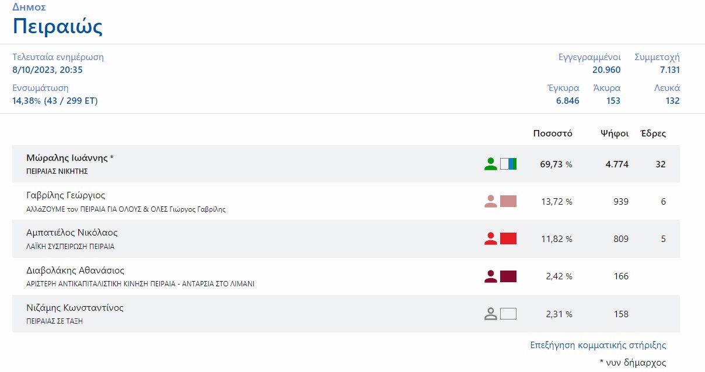Viewport: 705px width, 372px height.
Task: Click the Ψήφοι column header
Action: coord(615,134)
